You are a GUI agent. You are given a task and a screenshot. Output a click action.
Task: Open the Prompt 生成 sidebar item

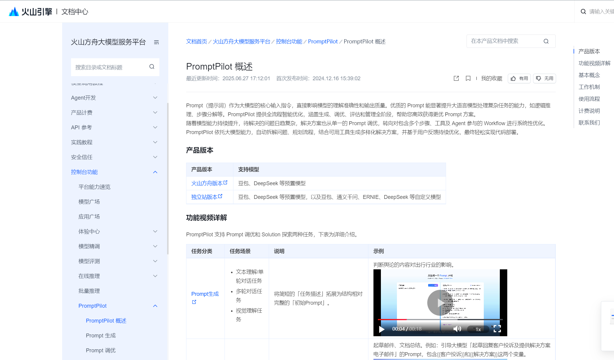pos(100,336)
